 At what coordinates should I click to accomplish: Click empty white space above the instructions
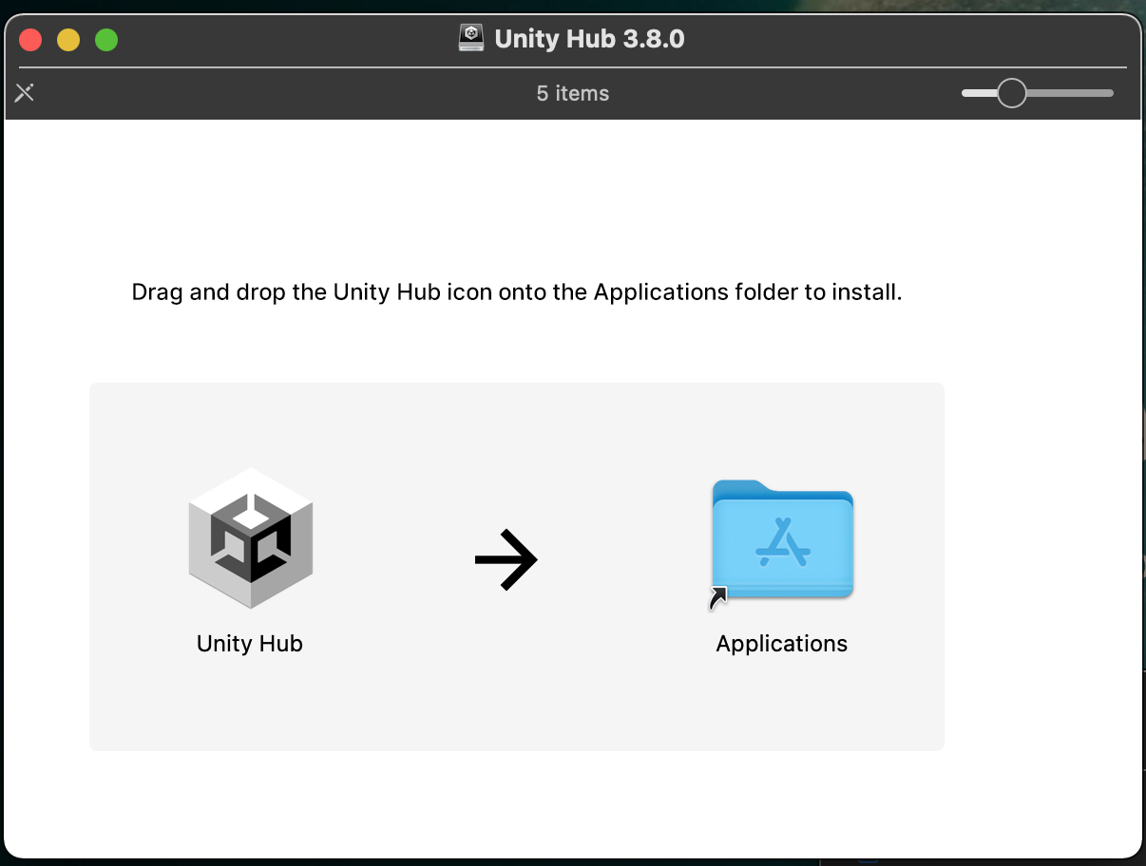click(570, 190)
